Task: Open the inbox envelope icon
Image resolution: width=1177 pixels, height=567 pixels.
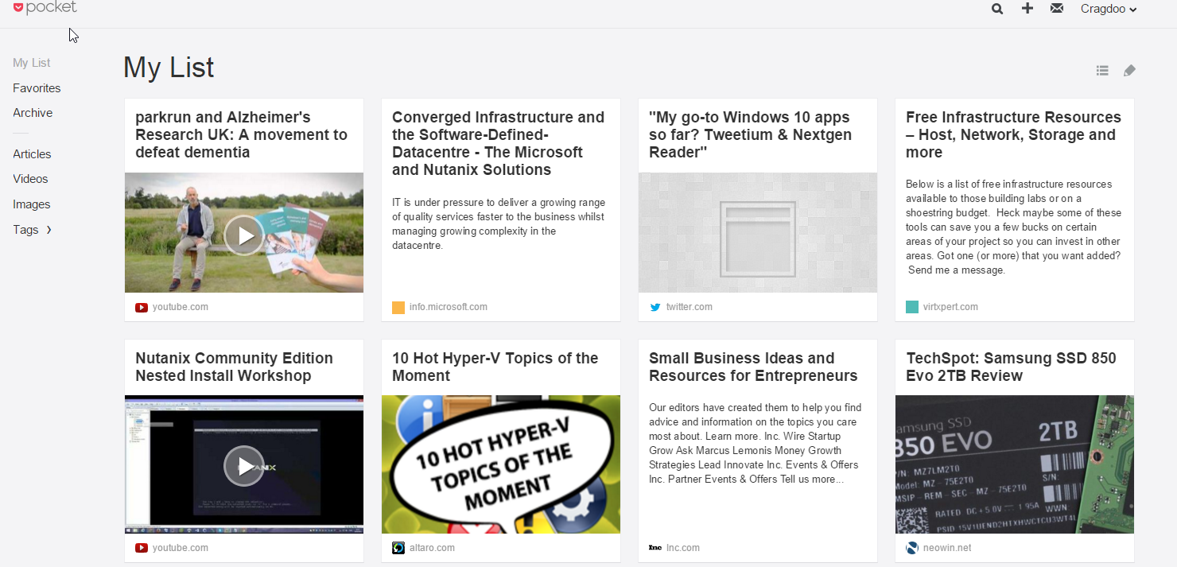Action: pos(1057,9)
